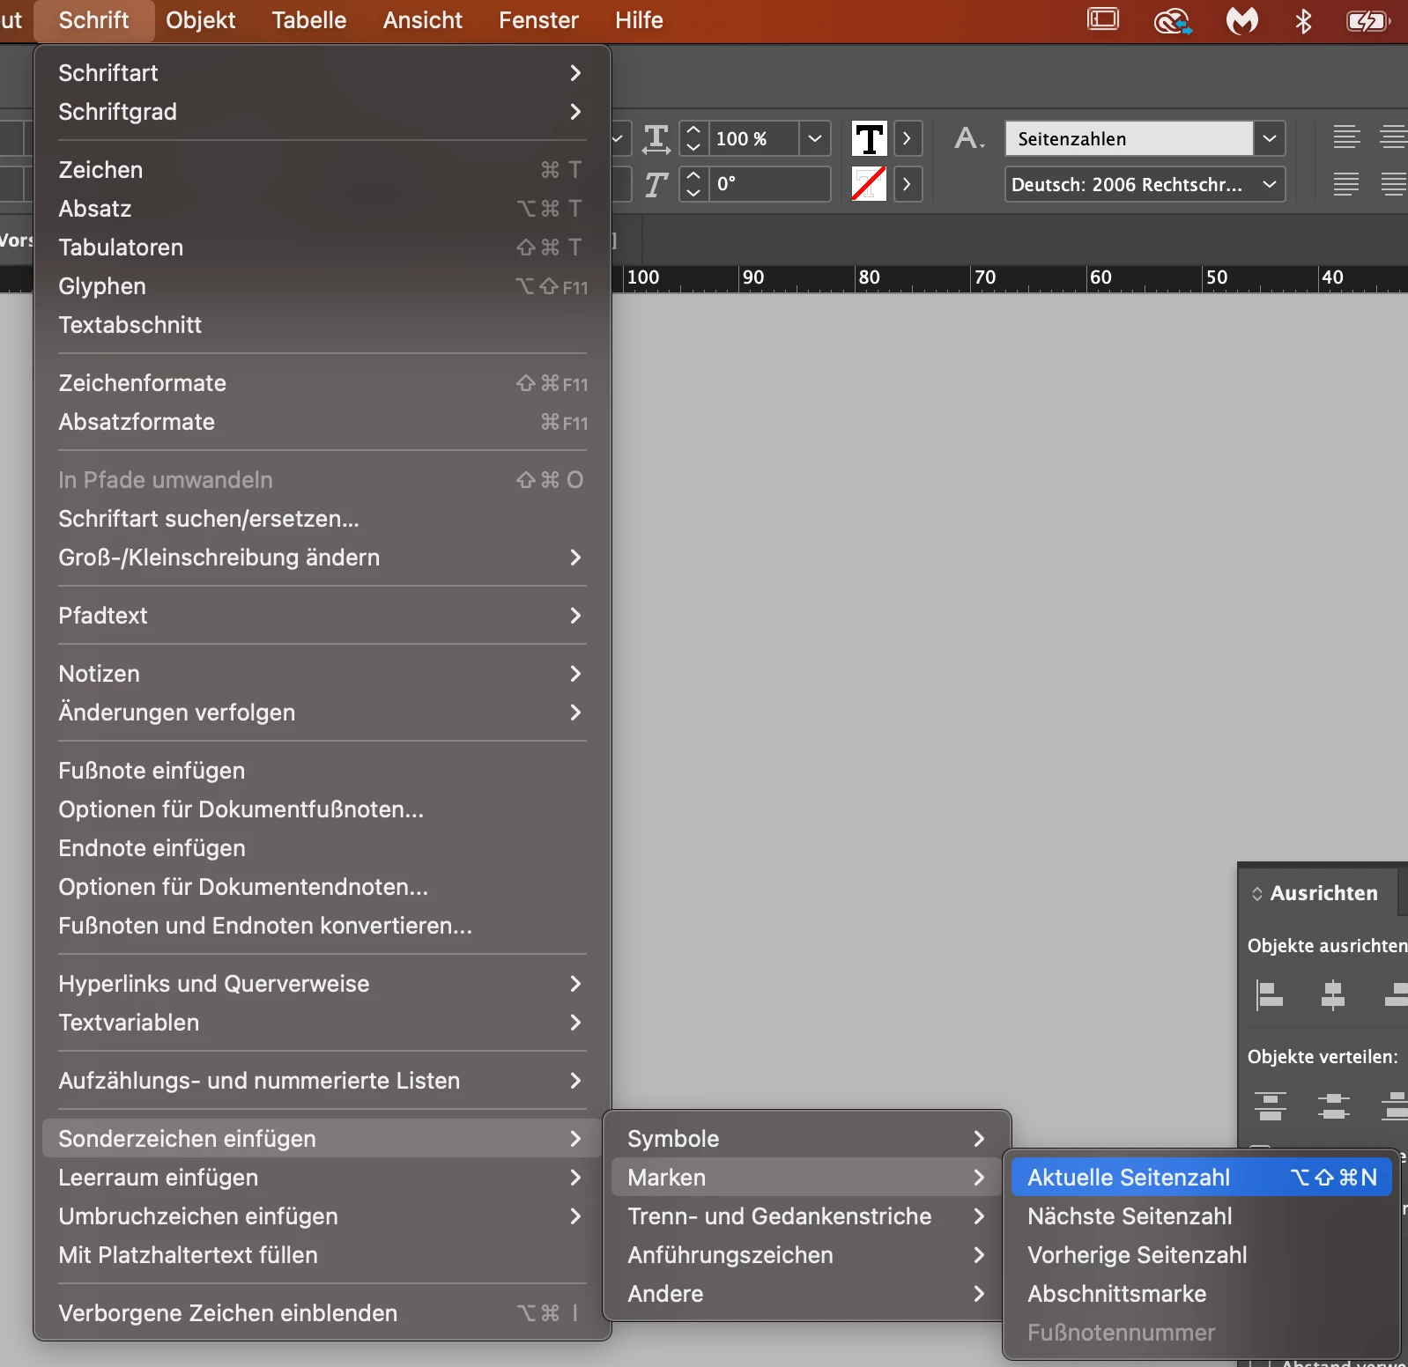The width and height of the screenshot is (1408, 1367).
Task: Align left edges in Ausrichten panel
Action: 1270,995
